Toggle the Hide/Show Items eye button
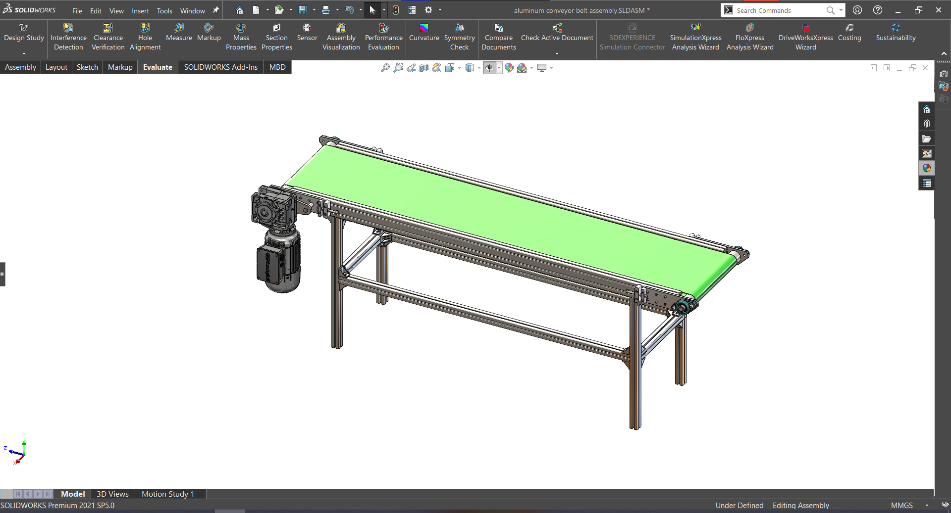 (x=489, y=68)
